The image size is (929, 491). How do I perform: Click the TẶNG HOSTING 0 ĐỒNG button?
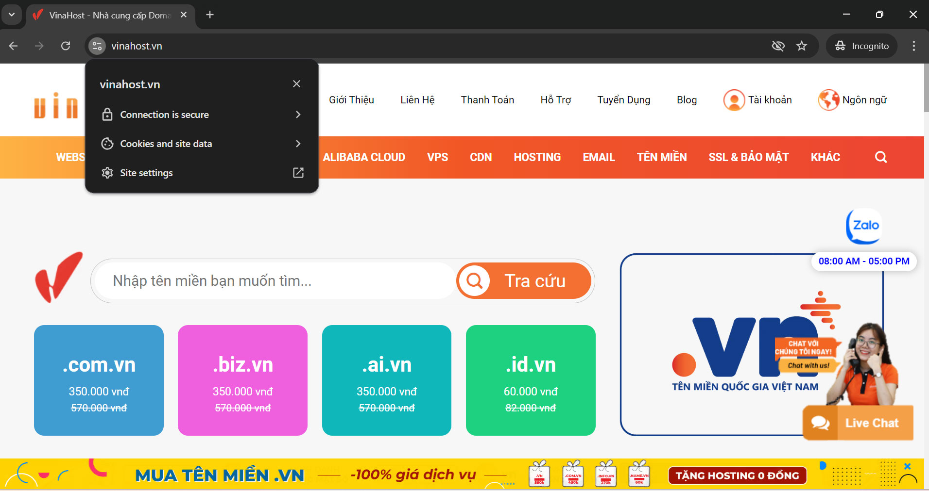coord(737,475)
